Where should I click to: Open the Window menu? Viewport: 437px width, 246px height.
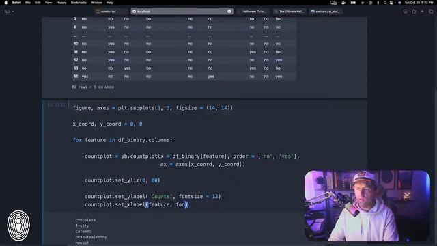point(96,3)
